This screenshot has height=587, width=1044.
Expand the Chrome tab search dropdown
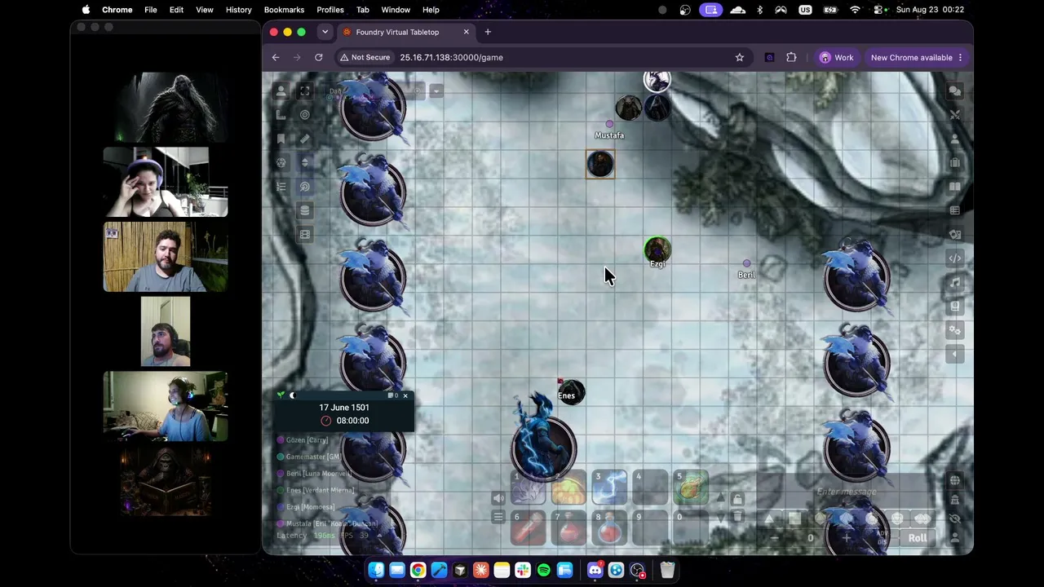325,32
